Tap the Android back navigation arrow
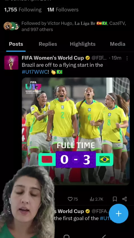134x238 pixels. coord(104,236)
